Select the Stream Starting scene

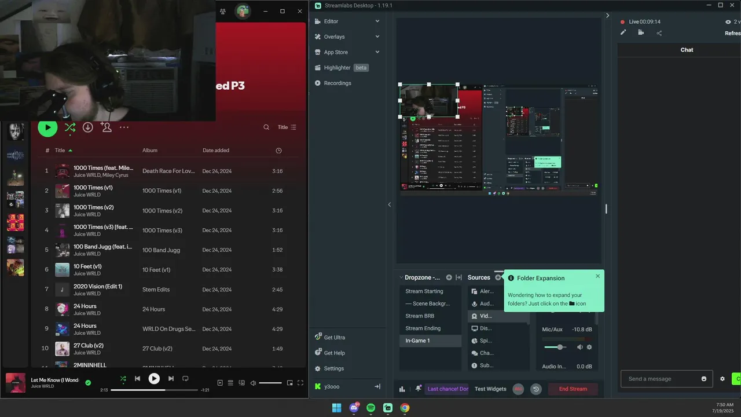(430, 291)
